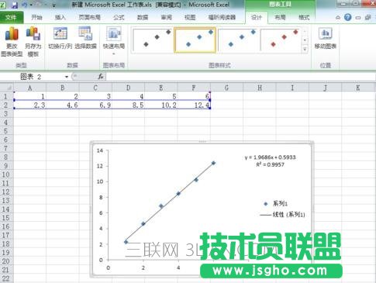Click the Change Chart Type (更改图表类型) icon
Screen dimensions: 376x283
tap(12, 33)
